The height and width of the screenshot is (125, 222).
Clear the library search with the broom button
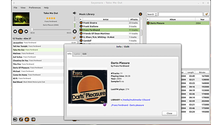point(206,14)
